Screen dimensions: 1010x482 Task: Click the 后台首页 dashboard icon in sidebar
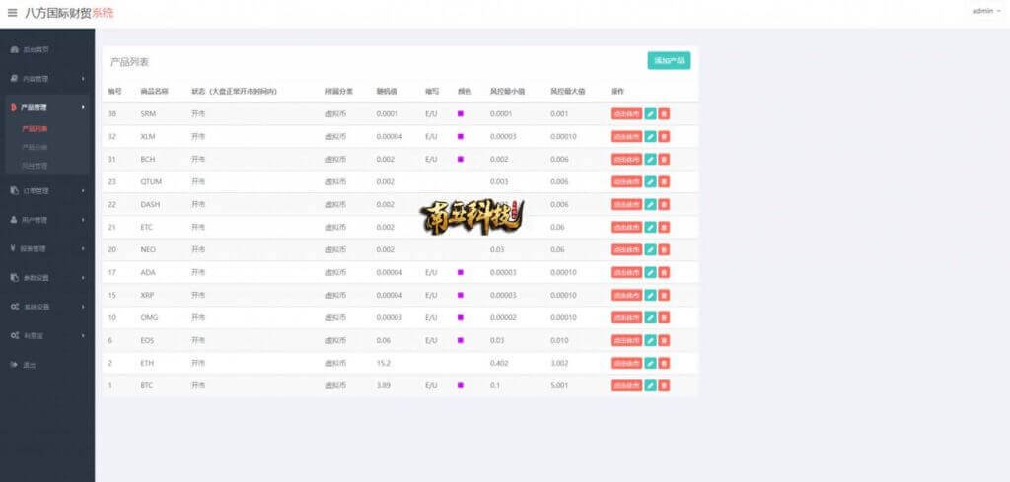14,48
